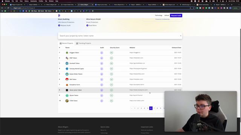Viewport: 241px width, 135px height.
Task: Switch to the Recent Projects tab
Action: coord(66,43)
